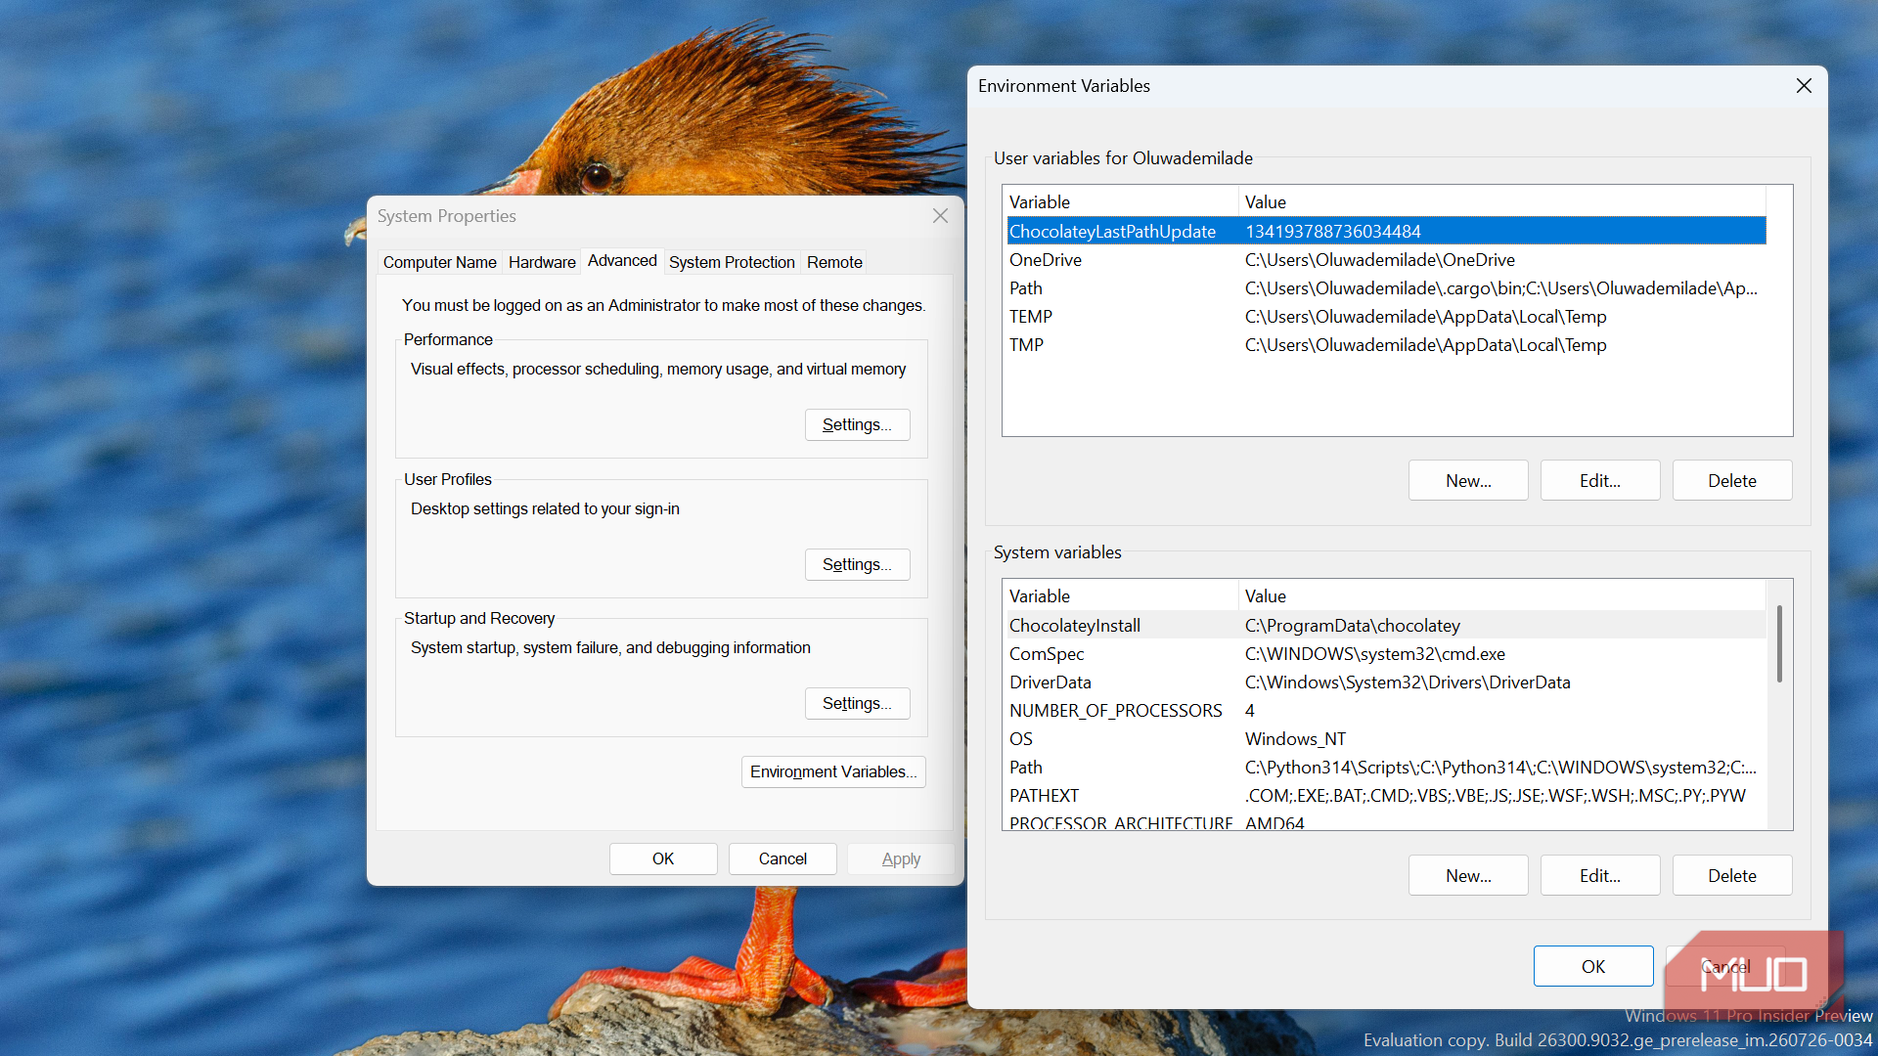Select the system Path variable row
This screenshot has width=1878, height=1056.
tap(1386, 768)
